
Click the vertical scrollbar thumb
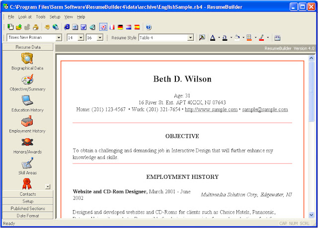(x=312, y=91)
